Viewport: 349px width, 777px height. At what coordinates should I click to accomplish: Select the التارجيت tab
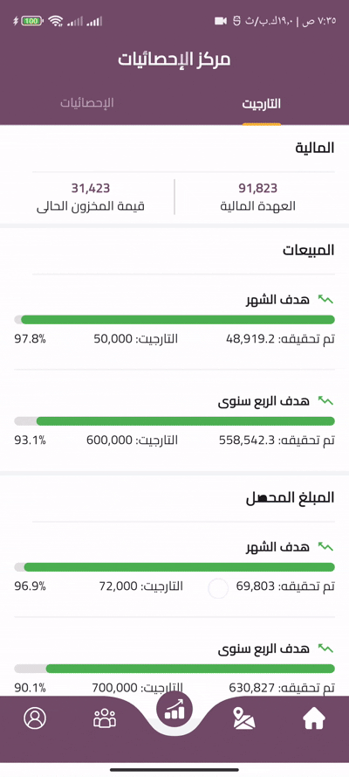click(x=262, y=104)
